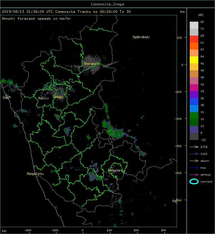The width and height of the screenshot is (215, 234).
Task: Click the magenta eb+bip arrow in legend
Action: [x=194, y=175]
